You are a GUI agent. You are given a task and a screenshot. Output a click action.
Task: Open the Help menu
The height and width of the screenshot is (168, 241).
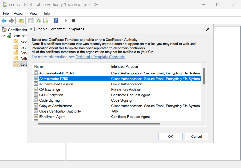tap(46, 13)
